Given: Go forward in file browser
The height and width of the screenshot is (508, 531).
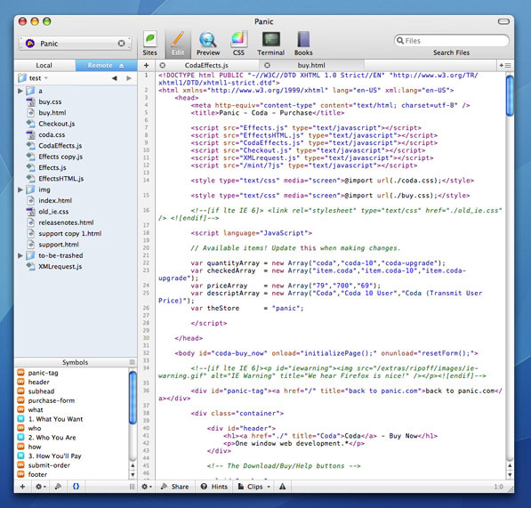Looking at the screenshot, I should click(129, 78).
